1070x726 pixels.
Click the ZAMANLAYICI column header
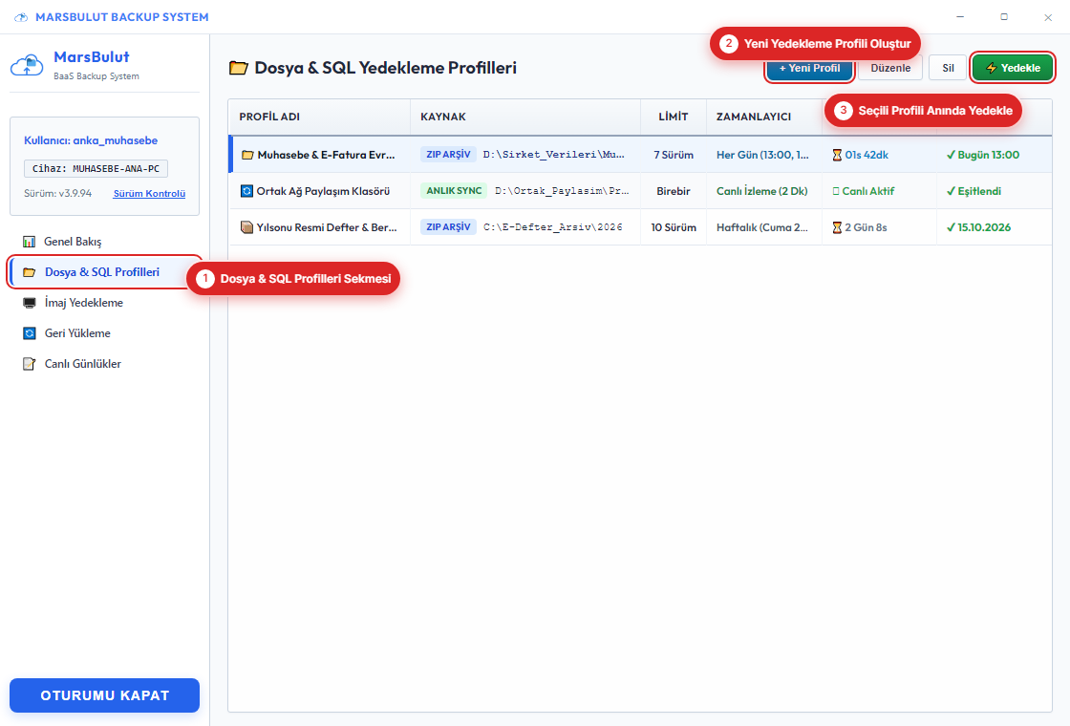tap(754, 117)
